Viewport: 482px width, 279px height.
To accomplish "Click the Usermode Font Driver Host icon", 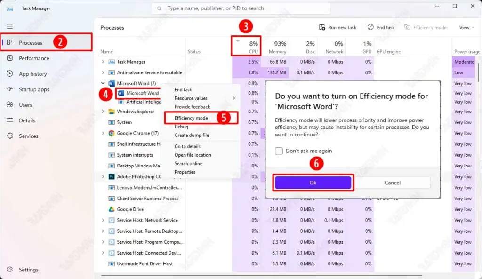I will click(112, 263).
